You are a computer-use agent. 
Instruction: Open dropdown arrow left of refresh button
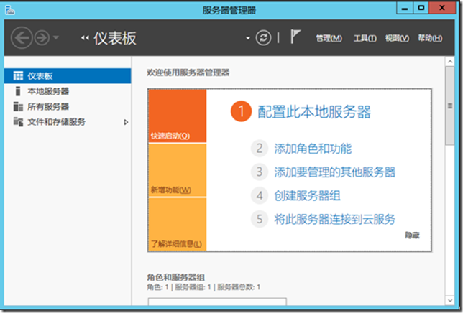(248, 38)
